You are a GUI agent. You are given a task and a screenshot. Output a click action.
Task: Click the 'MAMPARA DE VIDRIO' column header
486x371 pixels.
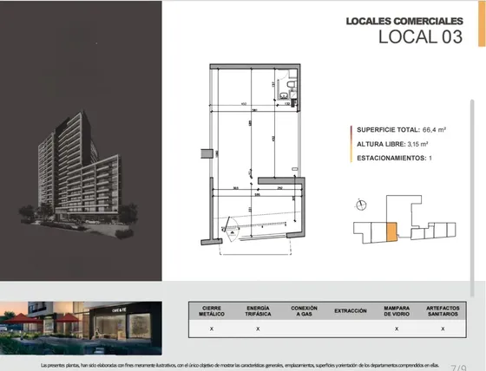[x=397, y=311]
